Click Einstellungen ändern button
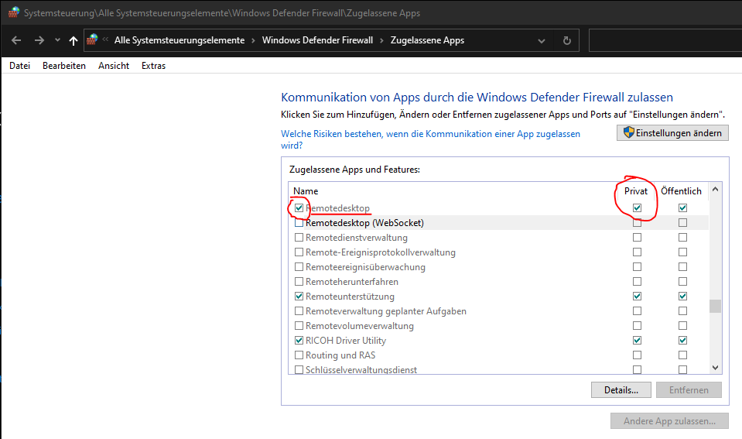This screenshot has width=742, height=439. coord(672,133)
